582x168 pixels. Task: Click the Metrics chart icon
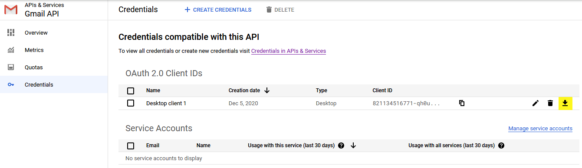click(x=11, y=50)
